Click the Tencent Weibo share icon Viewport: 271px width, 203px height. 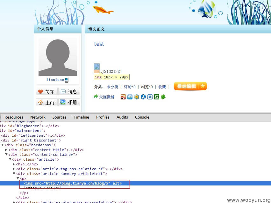(130, 97)
